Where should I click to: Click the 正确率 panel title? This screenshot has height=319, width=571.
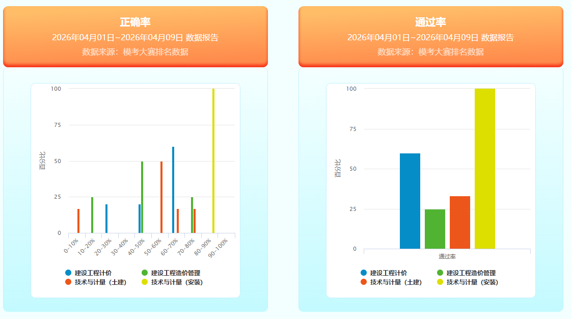(x=135, y=22)
